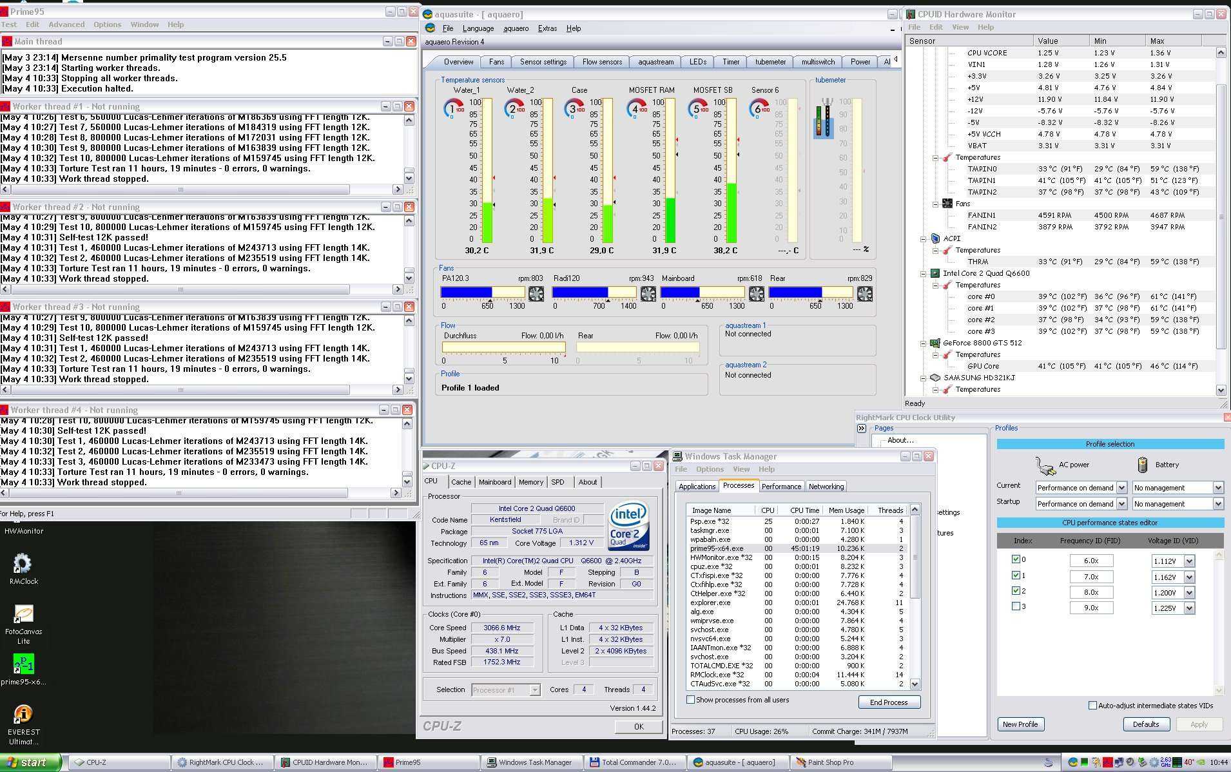Switch to the Flow sensors tab in aquasuite
The image size is (1231, 772).
coord(602,62)
